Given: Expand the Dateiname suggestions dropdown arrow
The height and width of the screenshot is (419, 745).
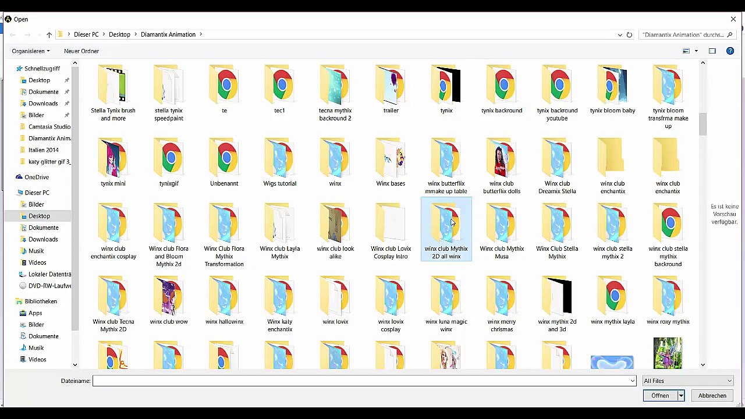Looking at the screenshot, I should [x=632, y=381].
